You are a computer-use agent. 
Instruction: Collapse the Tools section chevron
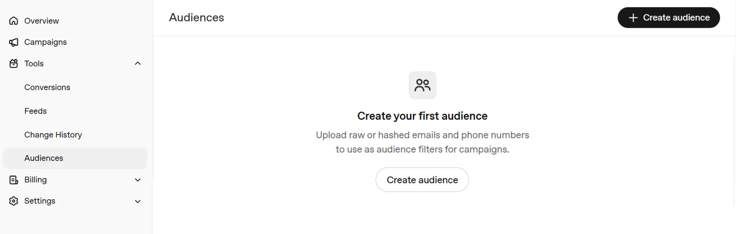pos(137,64)
